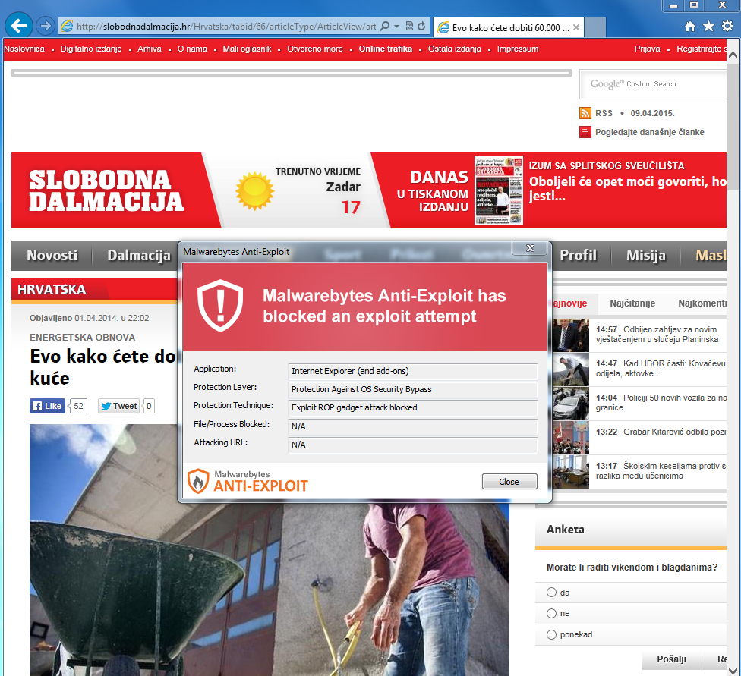Viewport: 741px width, 676px height.
Task: Click the HRVATSKA category header
Action: tap(52, 289)
